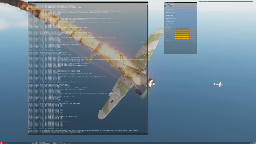This screenshot has width=256, height=144.
Task: Click the Clear button in X-Ray Log
Action: pyautogui.click(x=30, y=4)
